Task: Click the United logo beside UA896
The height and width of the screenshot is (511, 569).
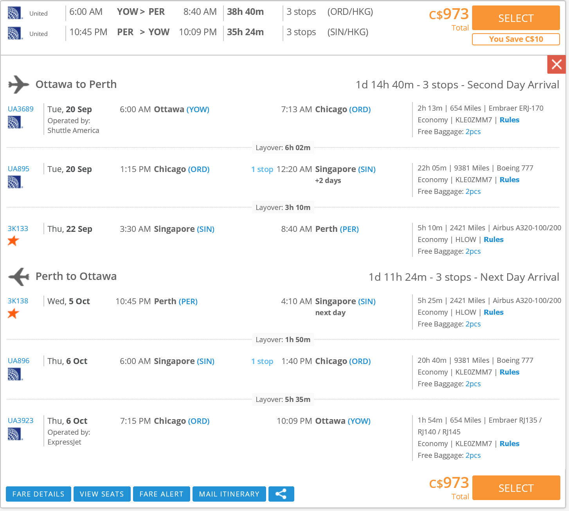Action: [15, 374]
